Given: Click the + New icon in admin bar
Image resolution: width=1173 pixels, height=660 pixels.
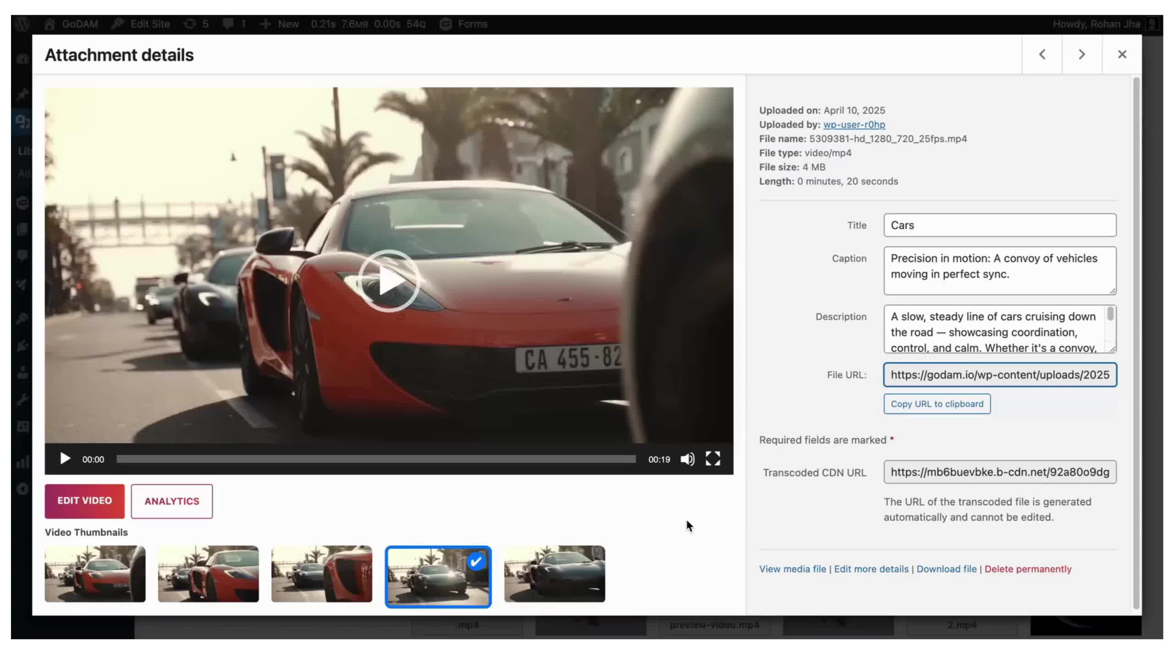Looking at the screenshot, I should (267, 23).
